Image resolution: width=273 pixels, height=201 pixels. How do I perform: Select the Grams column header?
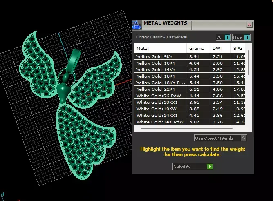[198, 48]
